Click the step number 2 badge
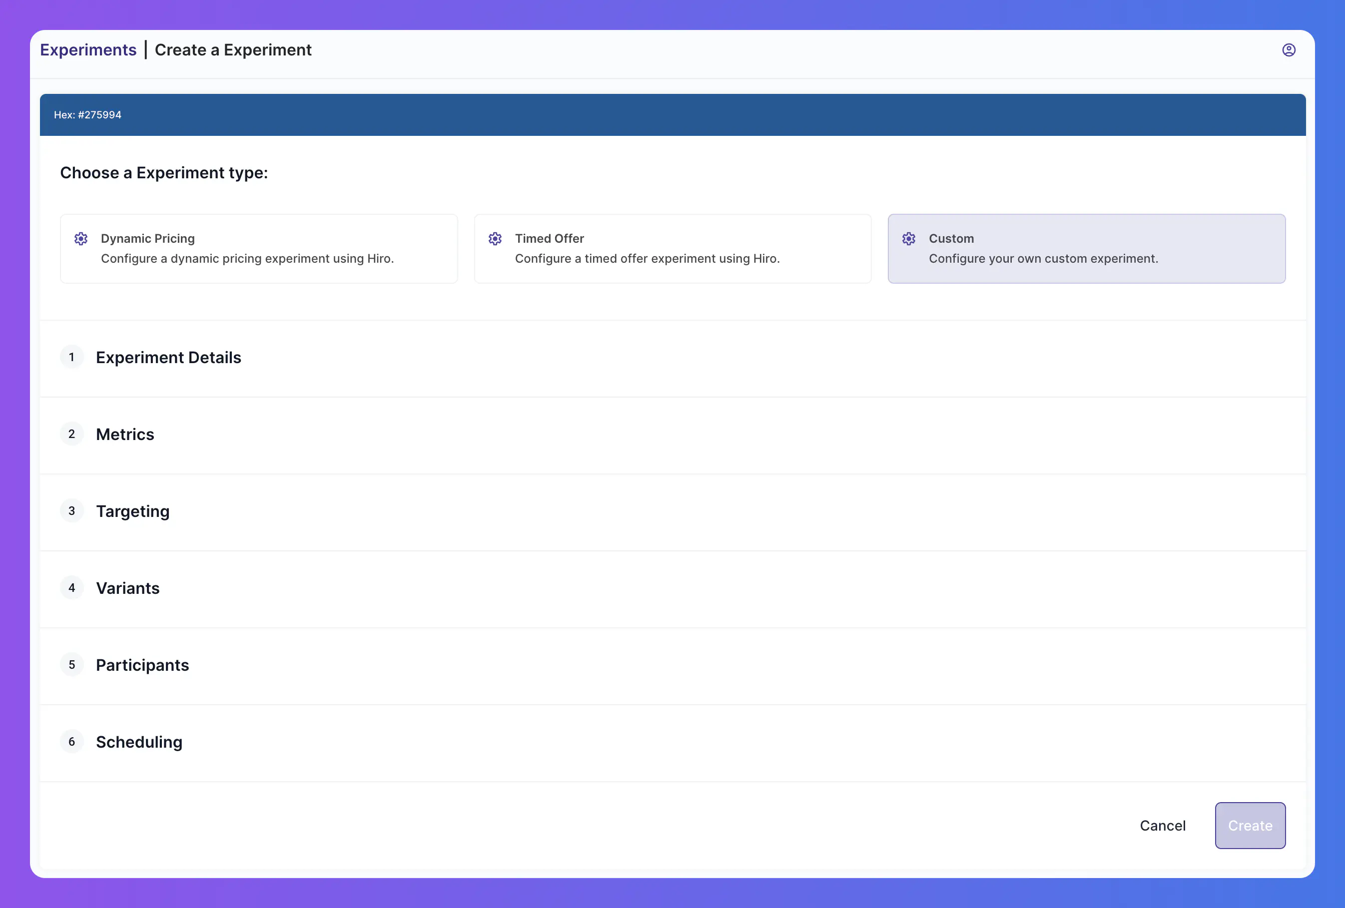This screenshot has height=908, width=1345. click(x=72, y=434)
